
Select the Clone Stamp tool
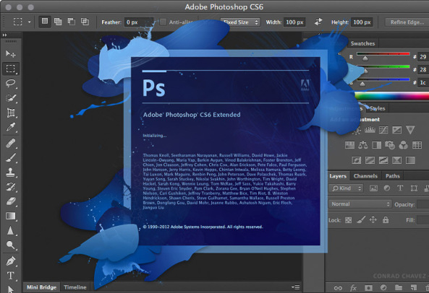pyautogui.click(x=11, y=172)
